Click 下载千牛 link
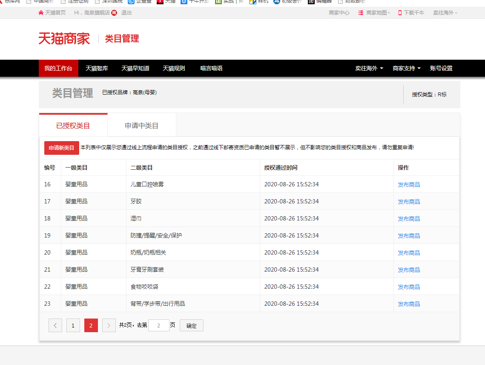The image size is (485, 365). [x=414, y=13]
